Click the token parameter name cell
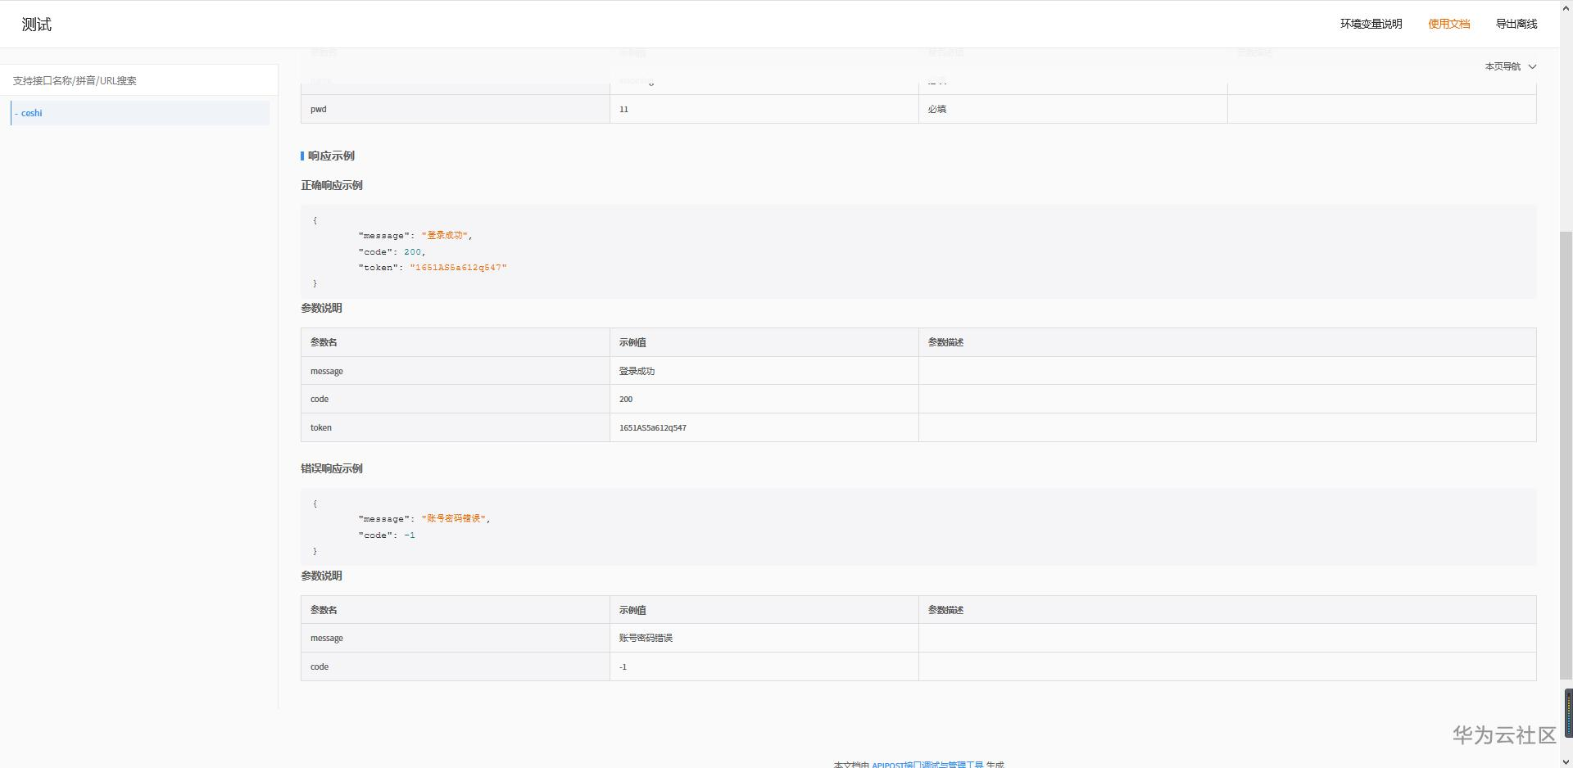The image size is (1573, 768). 456,427
